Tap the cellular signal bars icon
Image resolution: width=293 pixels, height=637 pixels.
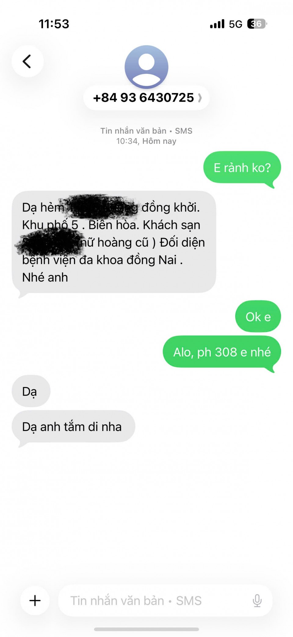pos(217,24)
